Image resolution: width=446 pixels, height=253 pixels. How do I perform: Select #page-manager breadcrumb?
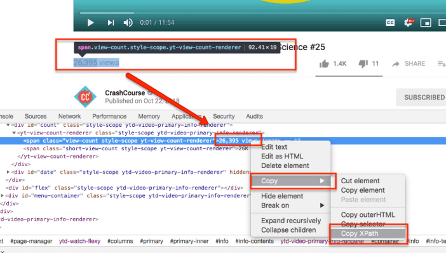coord(31,242)
